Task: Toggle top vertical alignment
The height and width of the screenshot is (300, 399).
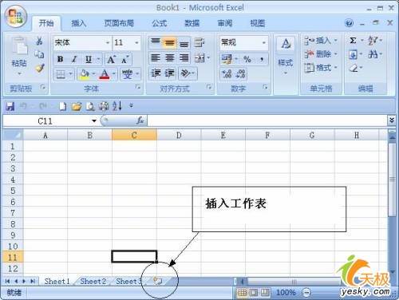Action: click(155, 42)
